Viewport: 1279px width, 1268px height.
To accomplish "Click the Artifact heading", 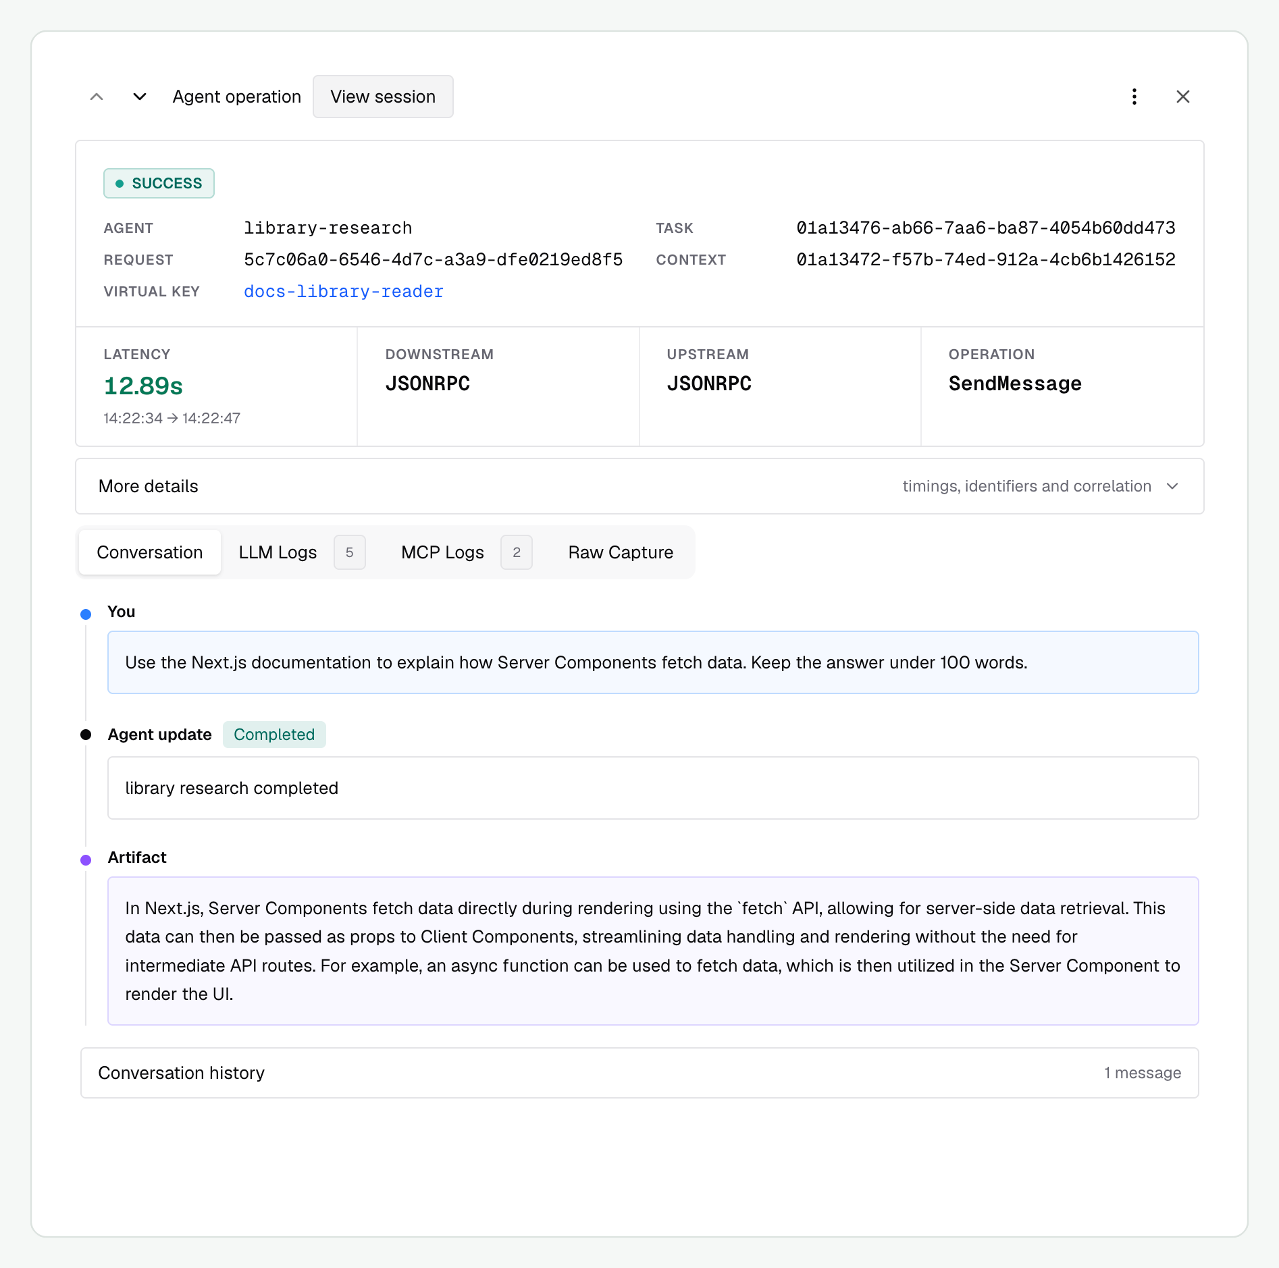I will click(137, 857).
